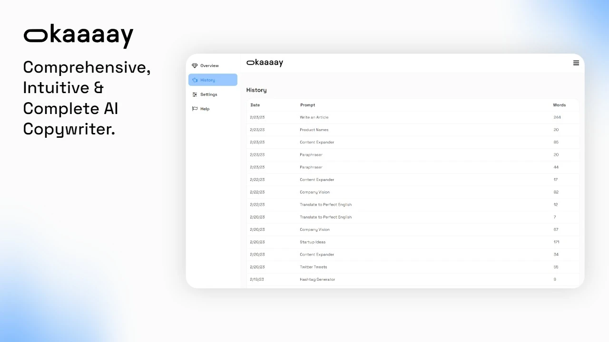This screenshot has height=342, width=609.
Task: Click the large okaaaay brand logo
Action: pos(79,36)
